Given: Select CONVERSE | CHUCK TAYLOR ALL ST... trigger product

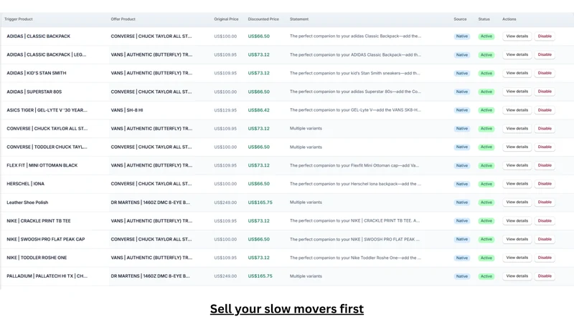Looking at the screenshot, I should (x=47, y=129).
